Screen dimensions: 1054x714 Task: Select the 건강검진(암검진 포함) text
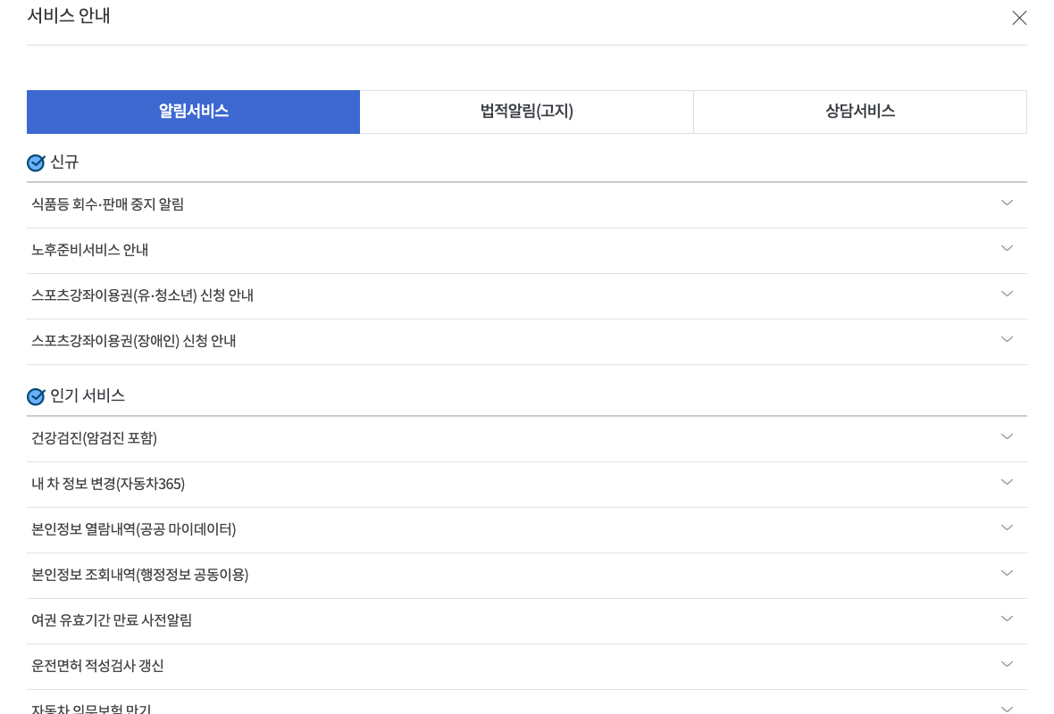[x=94, y=438]
